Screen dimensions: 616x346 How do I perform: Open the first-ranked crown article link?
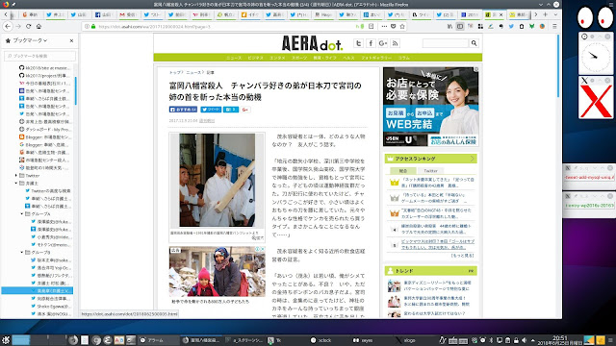[x=437, y=183]
